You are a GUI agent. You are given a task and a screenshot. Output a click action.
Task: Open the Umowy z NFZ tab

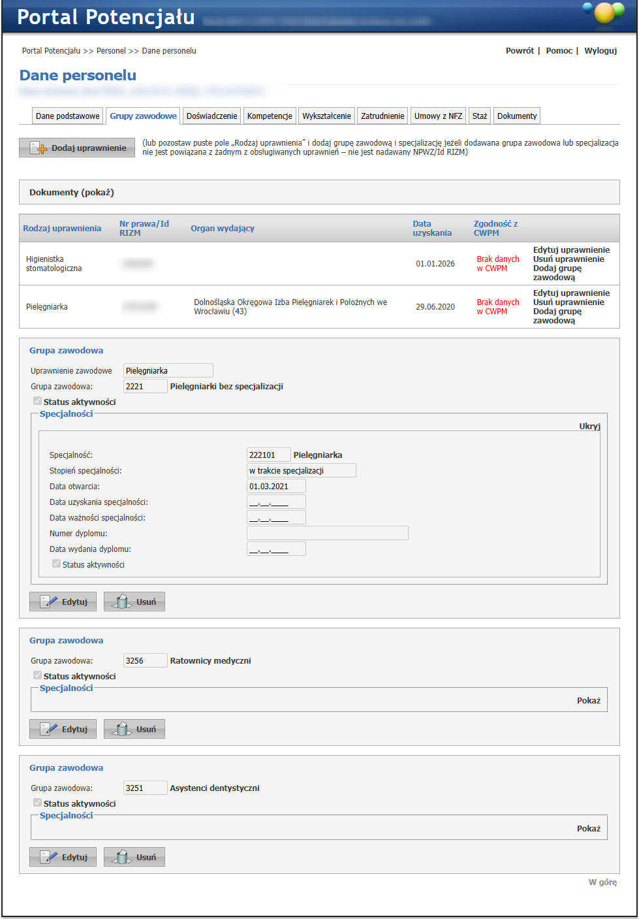click(438, 116)
